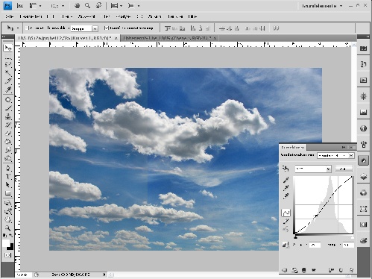This screenshot has width=372, height=279.
Task: Open the Fenster menu
Action: pos(175,16)
